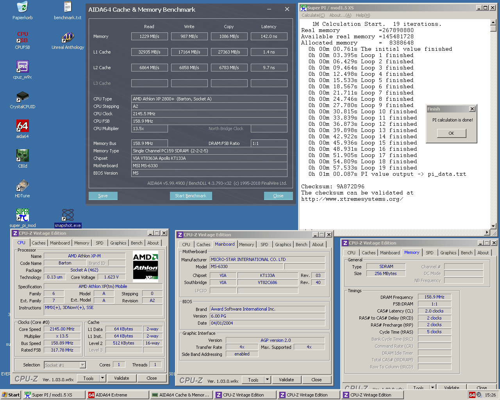Open HDTune desktop shortcut

point(23,189)
